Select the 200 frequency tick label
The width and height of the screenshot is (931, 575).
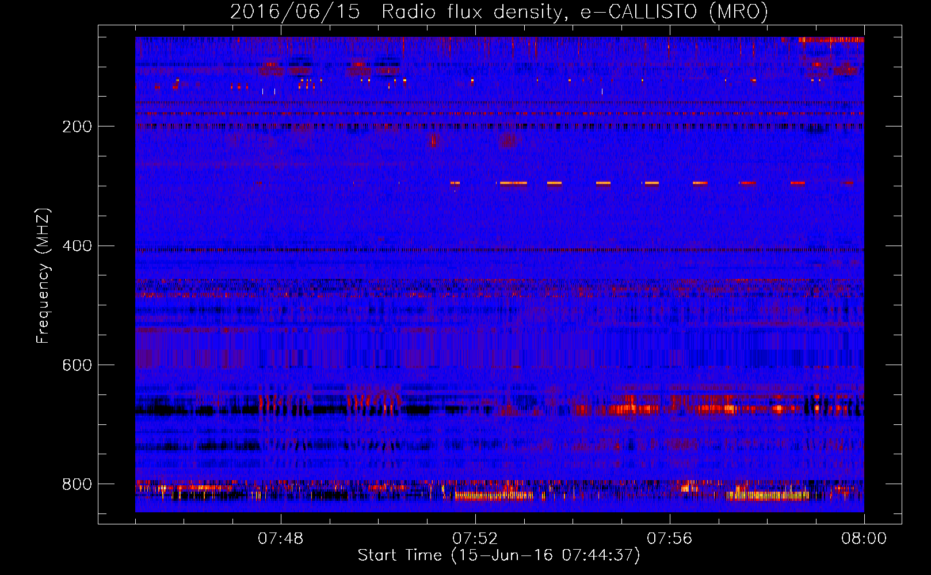click(77, 126)
